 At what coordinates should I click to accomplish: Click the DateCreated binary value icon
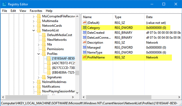[85, 33]
